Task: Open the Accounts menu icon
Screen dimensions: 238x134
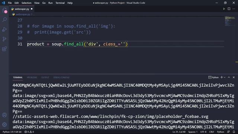Action: tap(4, 115)
